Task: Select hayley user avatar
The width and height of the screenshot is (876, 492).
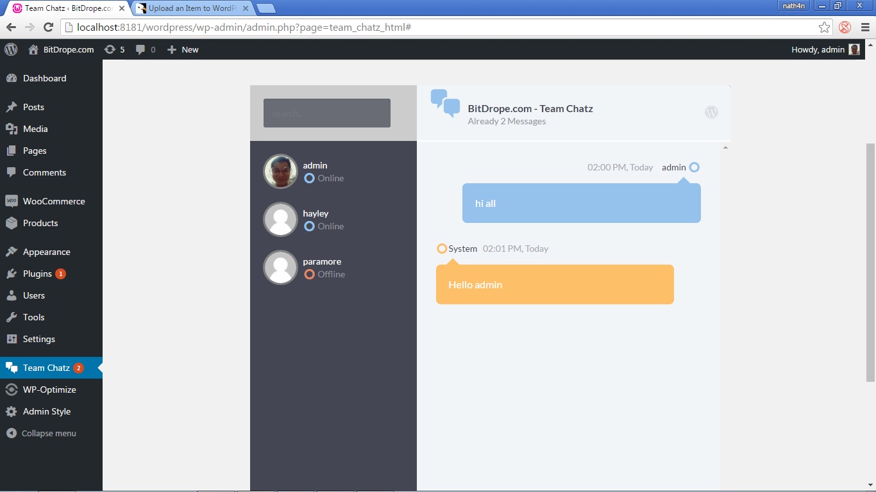Action: pos(280,219)
